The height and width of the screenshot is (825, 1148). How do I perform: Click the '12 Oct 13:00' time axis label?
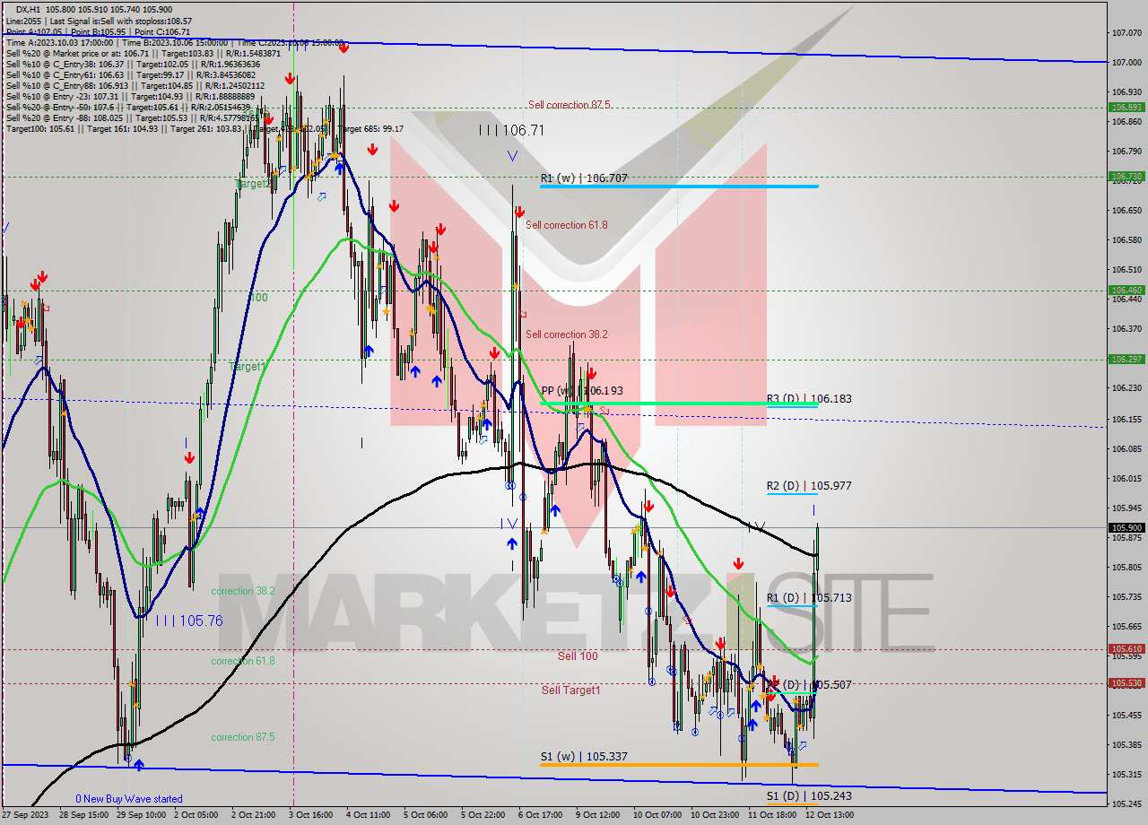pos(829,815)
